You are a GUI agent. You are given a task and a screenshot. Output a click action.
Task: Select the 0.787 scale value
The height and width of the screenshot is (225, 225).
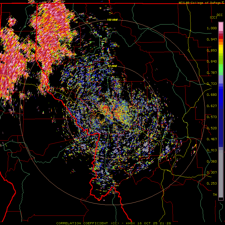pos(212,72)
